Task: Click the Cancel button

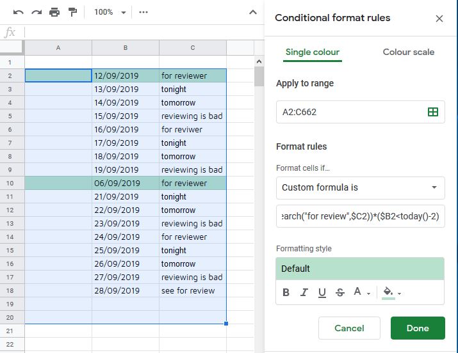Action: pyautogui.click(x=349, y=328)
